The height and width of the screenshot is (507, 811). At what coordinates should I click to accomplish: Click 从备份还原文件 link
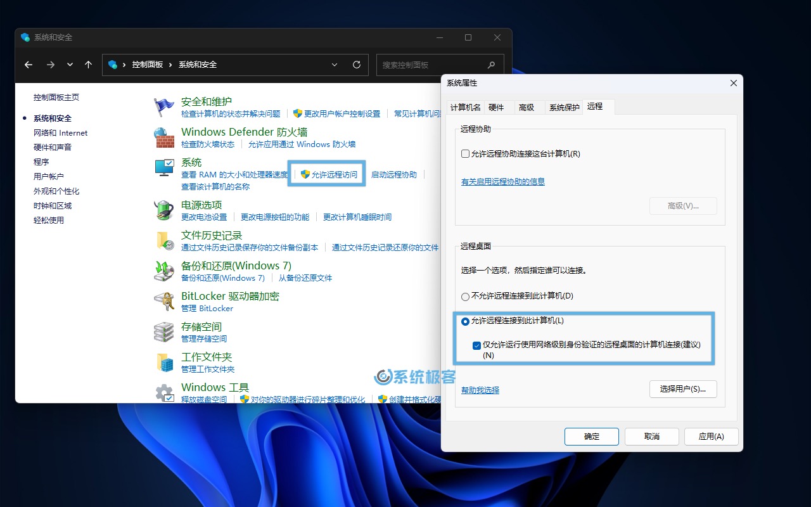[305, 278]
